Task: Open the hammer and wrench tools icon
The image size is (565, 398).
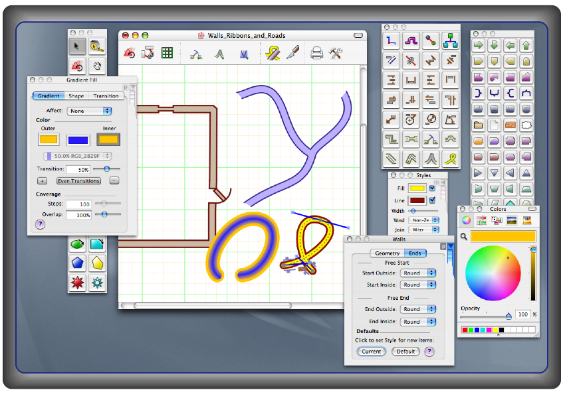Action: point(336,53)
